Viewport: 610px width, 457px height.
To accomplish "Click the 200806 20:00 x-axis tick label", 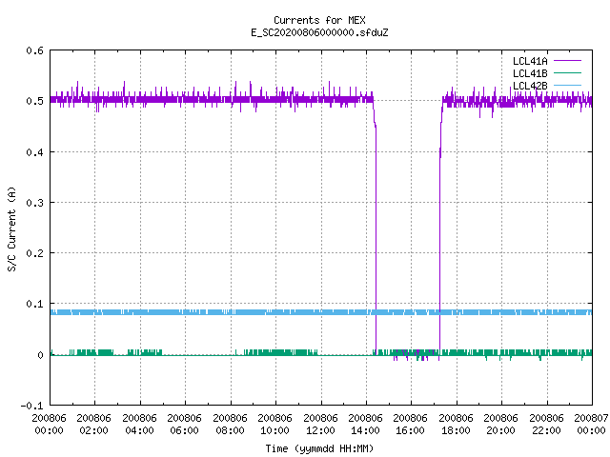I will tap(501, 425).
